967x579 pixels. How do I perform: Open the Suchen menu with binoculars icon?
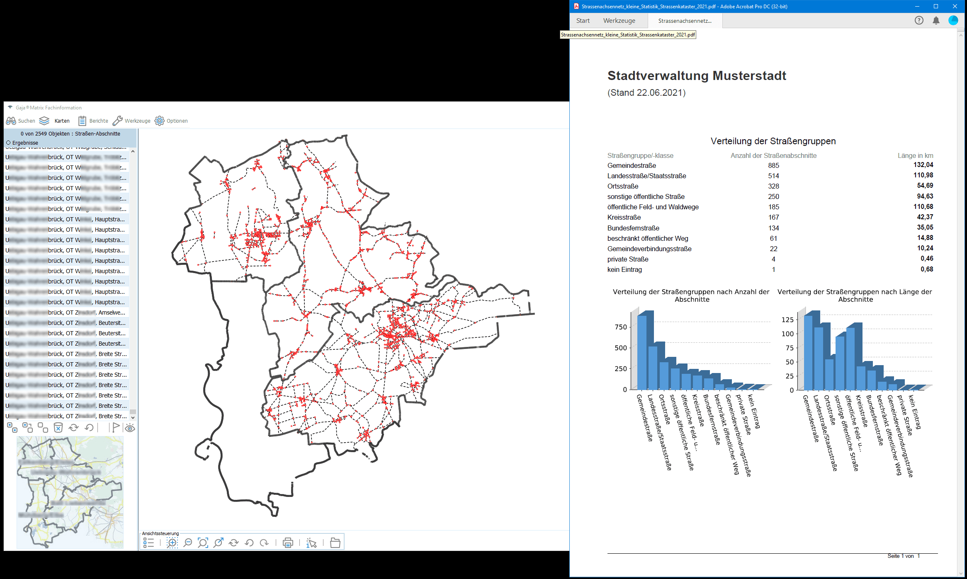[x=21, y=121]
